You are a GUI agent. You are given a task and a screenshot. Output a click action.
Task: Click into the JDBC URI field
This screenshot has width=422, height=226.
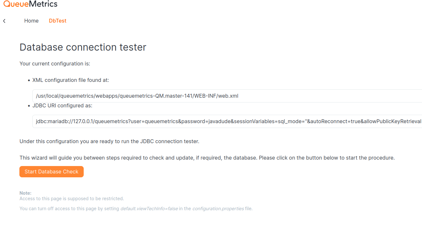226,122
